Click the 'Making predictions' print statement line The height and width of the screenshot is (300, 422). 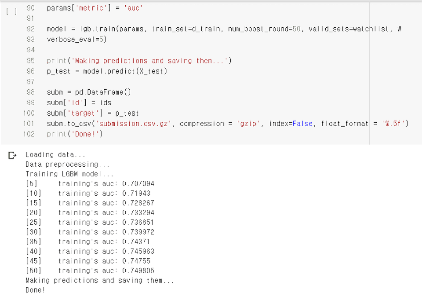point(139,61)
